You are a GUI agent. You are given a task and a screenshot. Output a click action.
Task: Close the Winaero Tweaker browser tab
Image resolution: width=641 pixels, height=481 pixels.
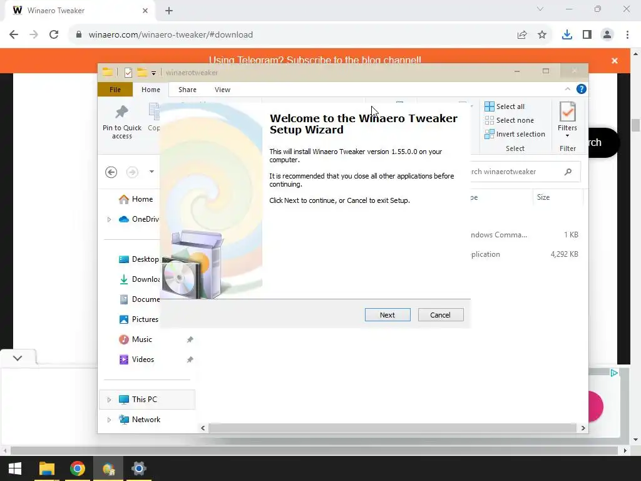click(145, 11)
